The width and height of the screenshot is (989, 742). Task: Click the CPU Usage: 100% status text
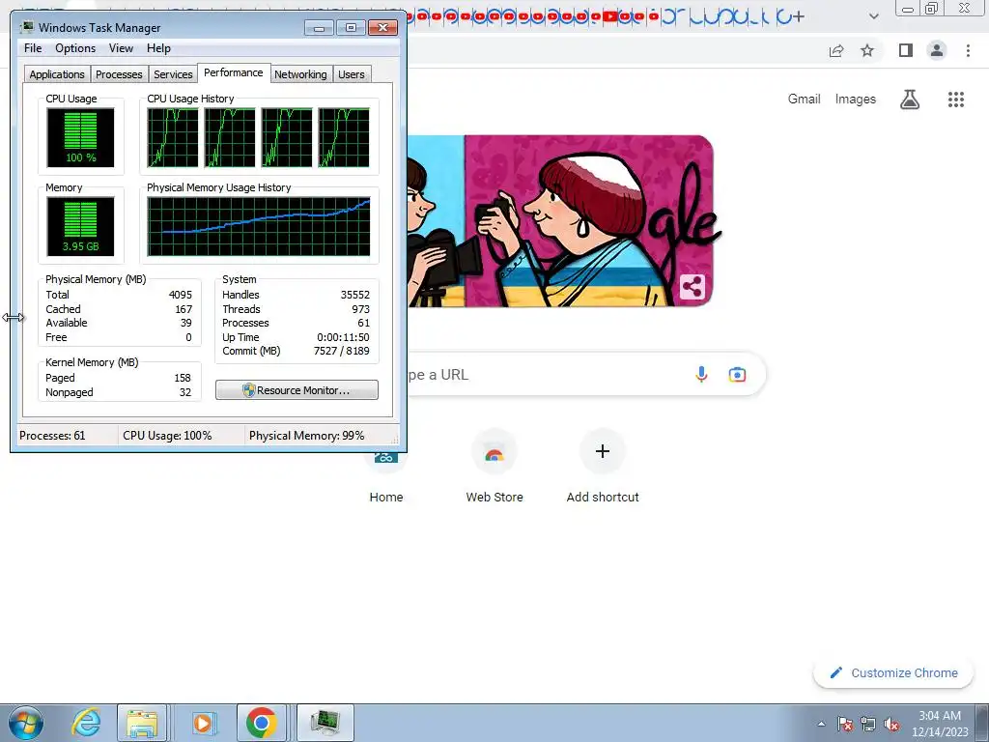167,436
